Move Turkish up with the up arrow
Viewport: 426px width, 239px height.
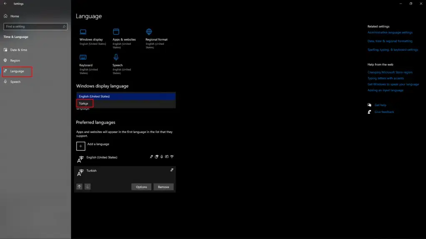point(79,187)
